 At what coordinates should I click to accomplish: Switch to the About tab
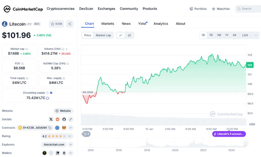tap(180, 24)
